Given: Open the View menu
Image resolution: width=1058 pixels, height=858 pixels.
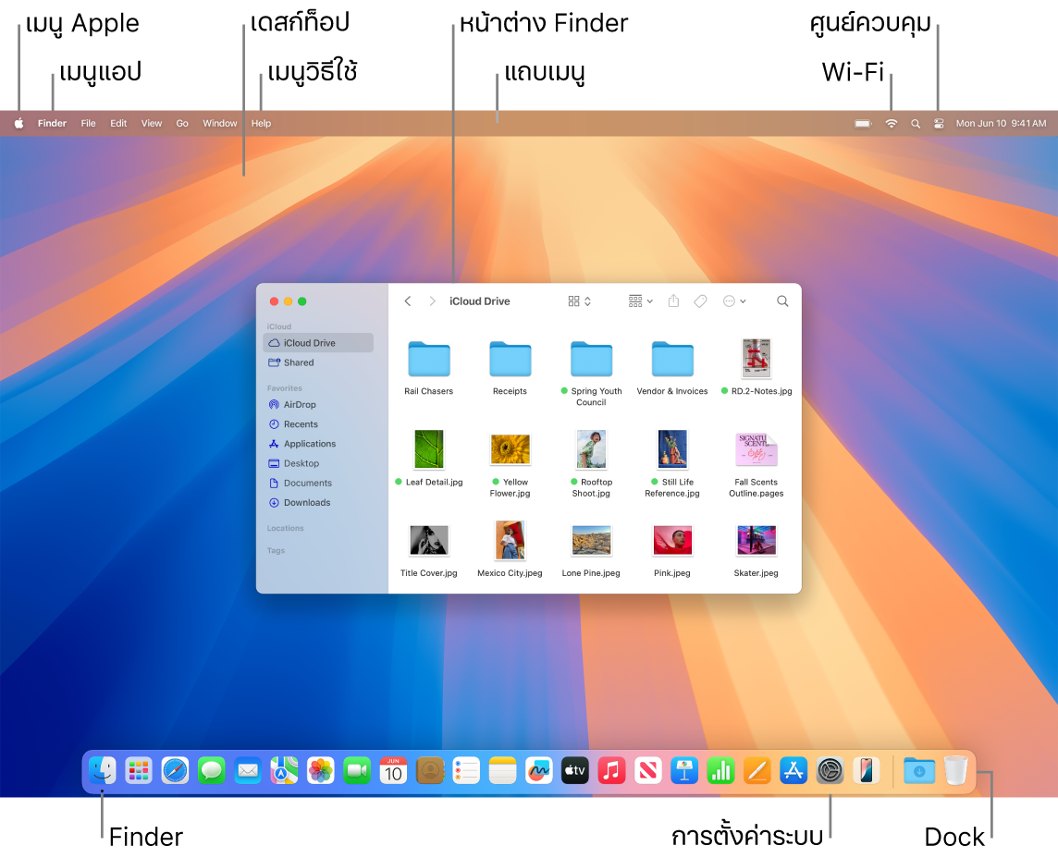Looking at the screenshot, I should click(152, 124).
